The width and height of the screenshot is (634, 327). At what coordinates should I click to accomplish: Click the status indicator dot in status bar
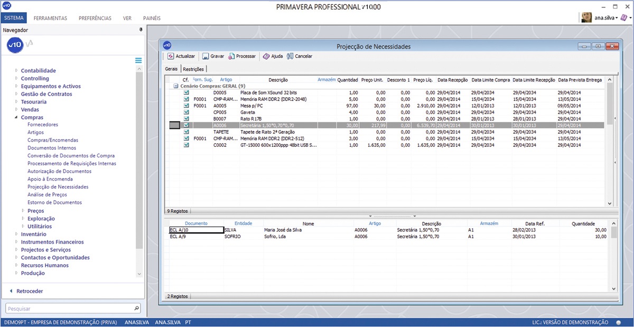click(x=619, y=322)
